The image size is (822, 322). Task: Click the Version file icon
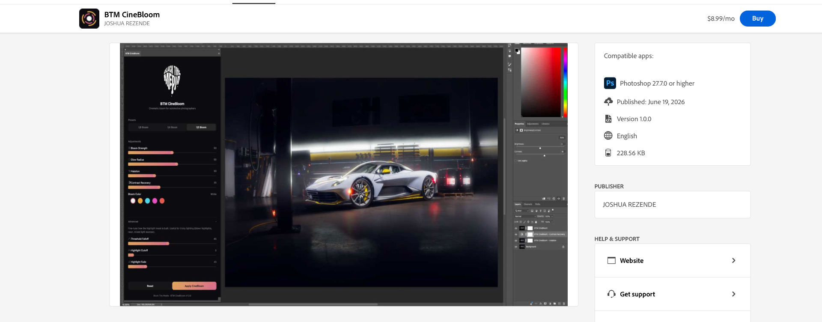pos(608,119)
